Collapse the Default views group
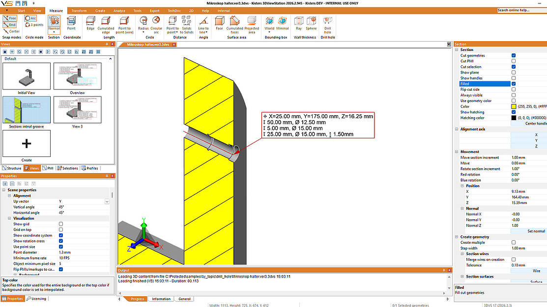Screen dimensions: 547x307 (110, 59)
